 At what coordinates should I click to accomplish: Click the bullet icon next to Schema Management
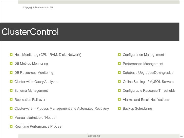pyautogui.click(x=11, y=90)
